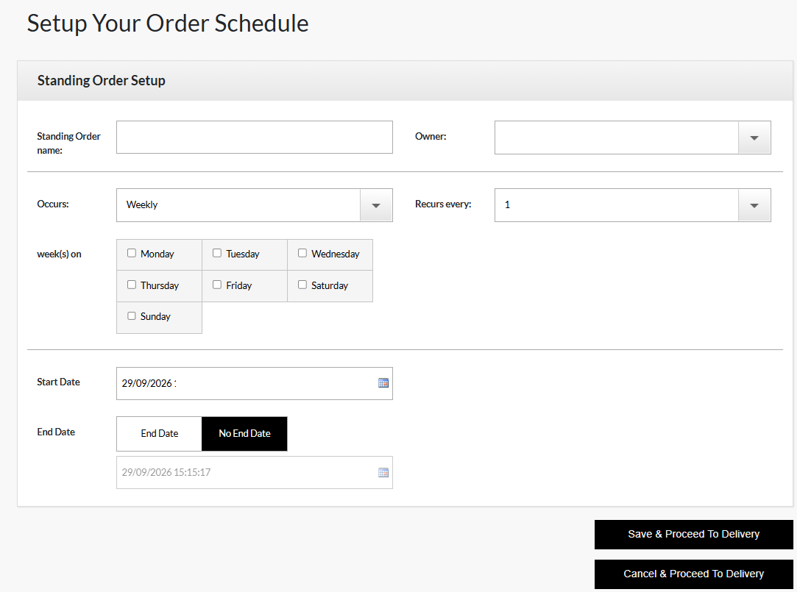
Task: Click Save & Proceed To Delivery
Action: pyautogui.click(x=694, y=534)
